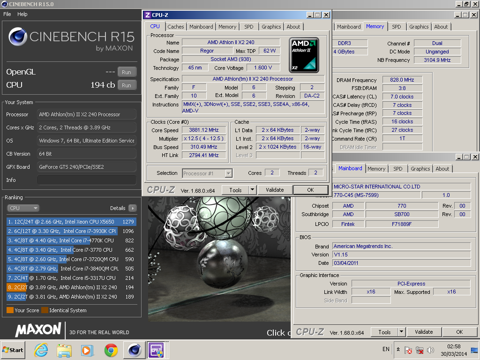Viewport: 480px width, 360px height.
Task: Toggle the ranking Details arrow button
Action: pyautogui.click(x=133, y=208)
